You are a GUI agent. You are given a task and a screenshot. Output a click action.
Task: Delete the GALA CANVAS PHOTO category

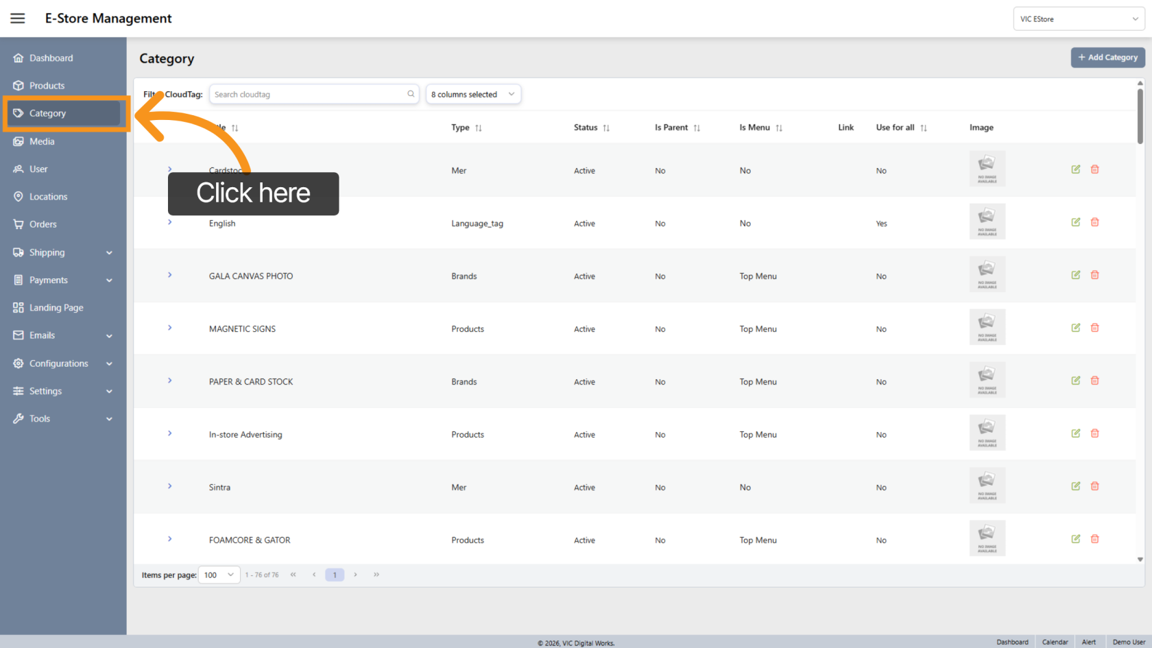(x=1095, y=275)
